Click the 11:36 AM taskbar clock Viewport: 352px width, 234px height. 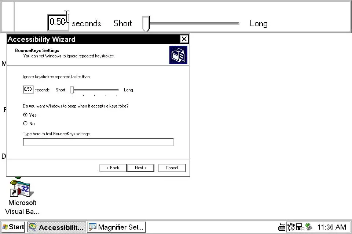331,227
